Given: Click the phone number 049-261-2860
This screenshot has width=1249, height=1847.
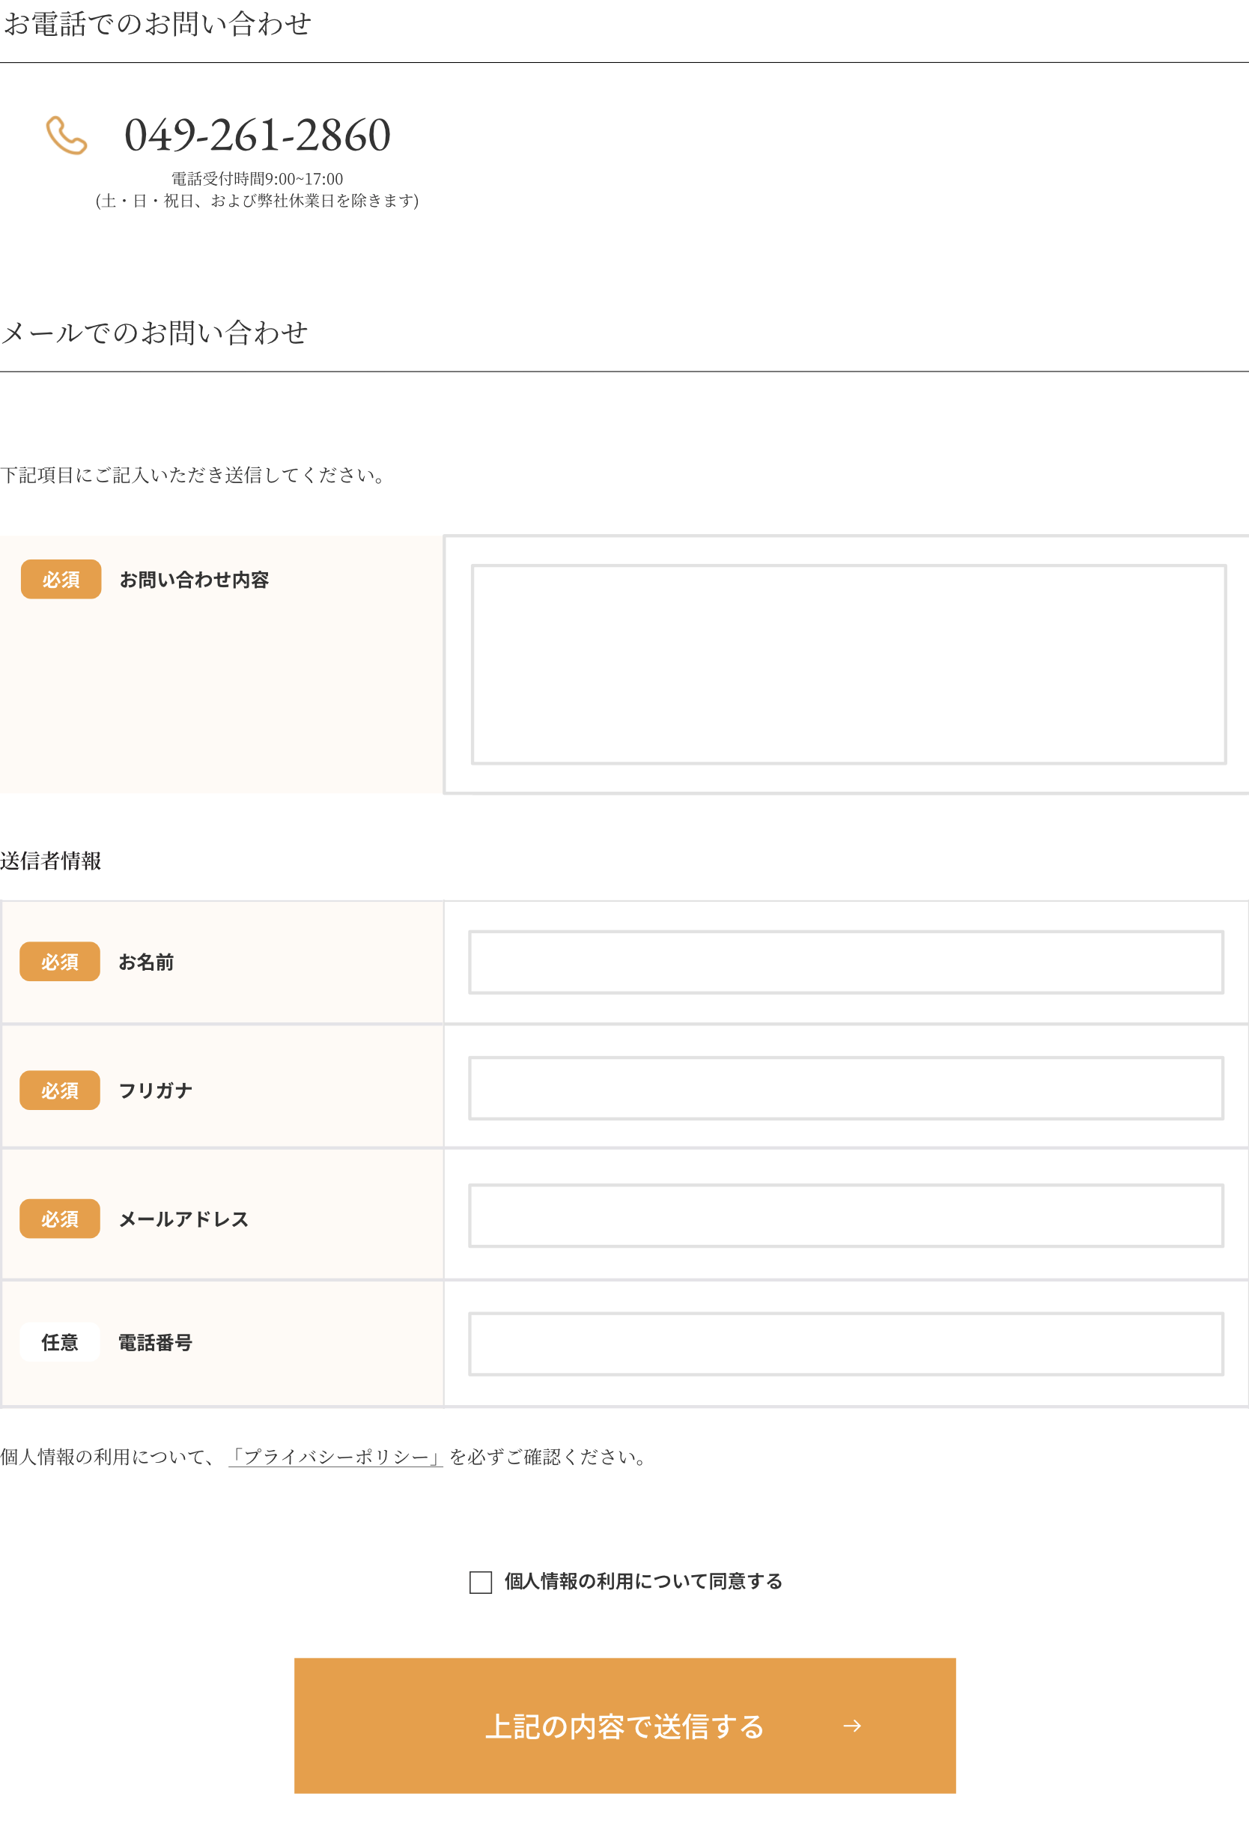Looking at the screenshot, I should 258,135.
